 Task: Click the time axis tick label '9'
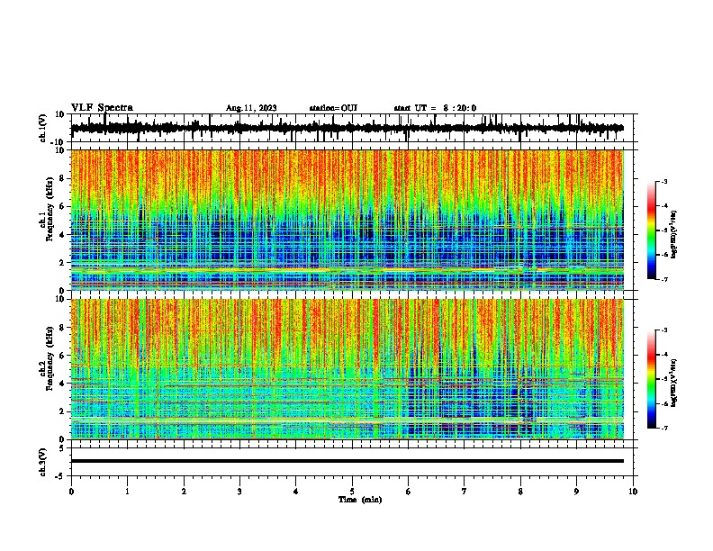click(576, 492)
